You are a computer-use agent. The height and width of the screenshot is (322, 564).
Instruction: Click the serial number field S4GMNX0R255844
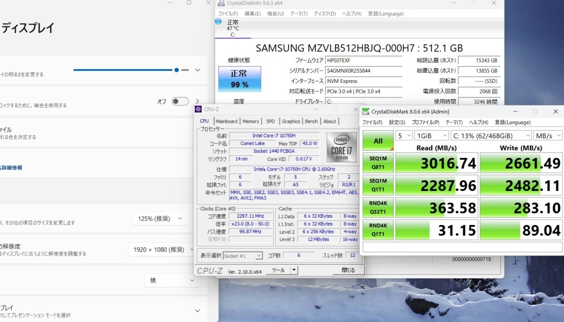click(x=364, y=71)
